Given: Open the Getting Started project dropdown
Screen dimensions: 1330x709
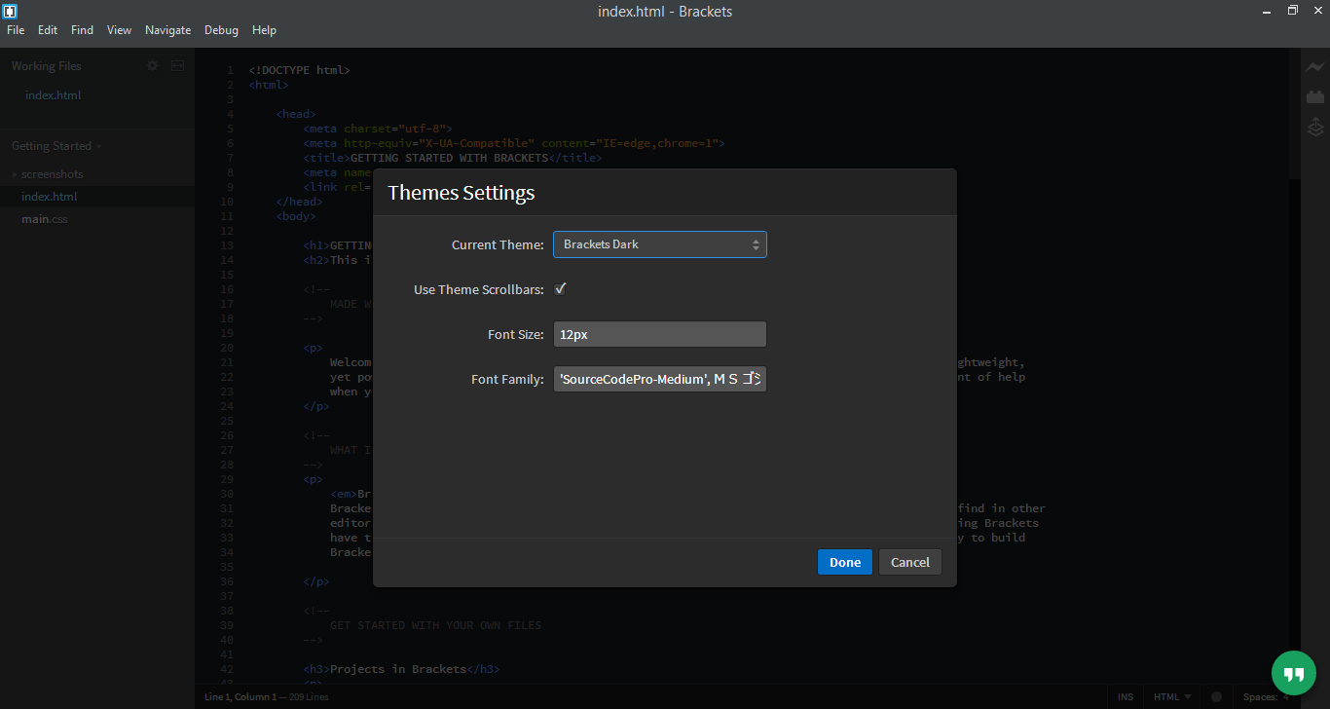Looking at the screenshot, I should pos(55,146).
